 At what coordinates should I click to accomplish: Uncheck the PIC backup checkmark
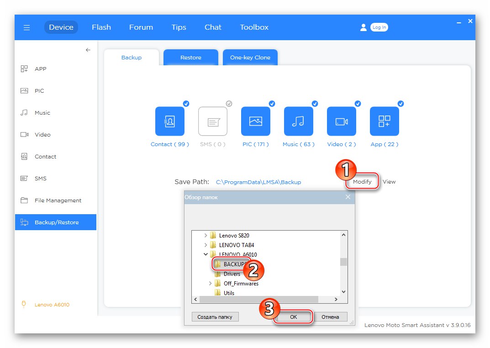(272, 104)
